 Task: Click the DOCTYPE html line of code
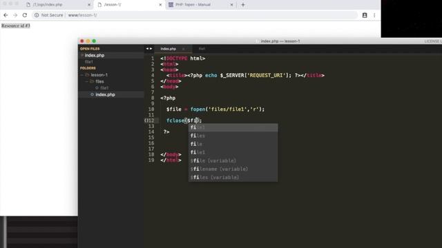[x=182, y=59]
